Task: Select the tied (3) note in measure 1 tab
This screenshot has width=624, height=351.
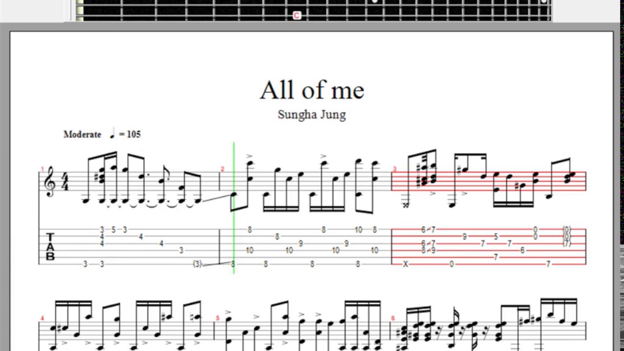Action: click(x=197, y=264)
